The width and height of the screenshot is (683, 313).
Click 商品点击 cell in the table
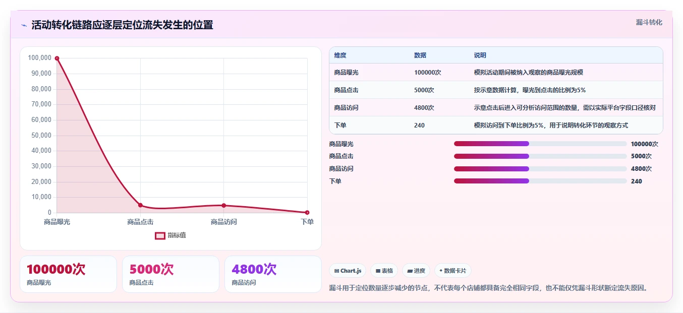(346, 90)
